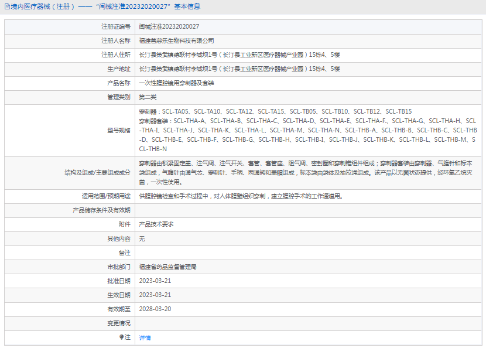Click the intended use text 供腹腔镜检查和手术过程中
Viewport: 486px width, 348px height.
[241, 196]
